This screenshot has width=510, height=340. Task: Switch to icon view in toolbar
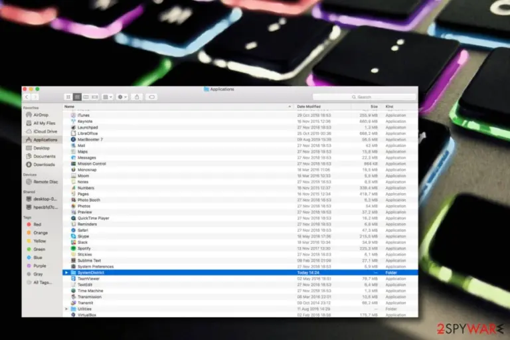(x=68, y=97)
